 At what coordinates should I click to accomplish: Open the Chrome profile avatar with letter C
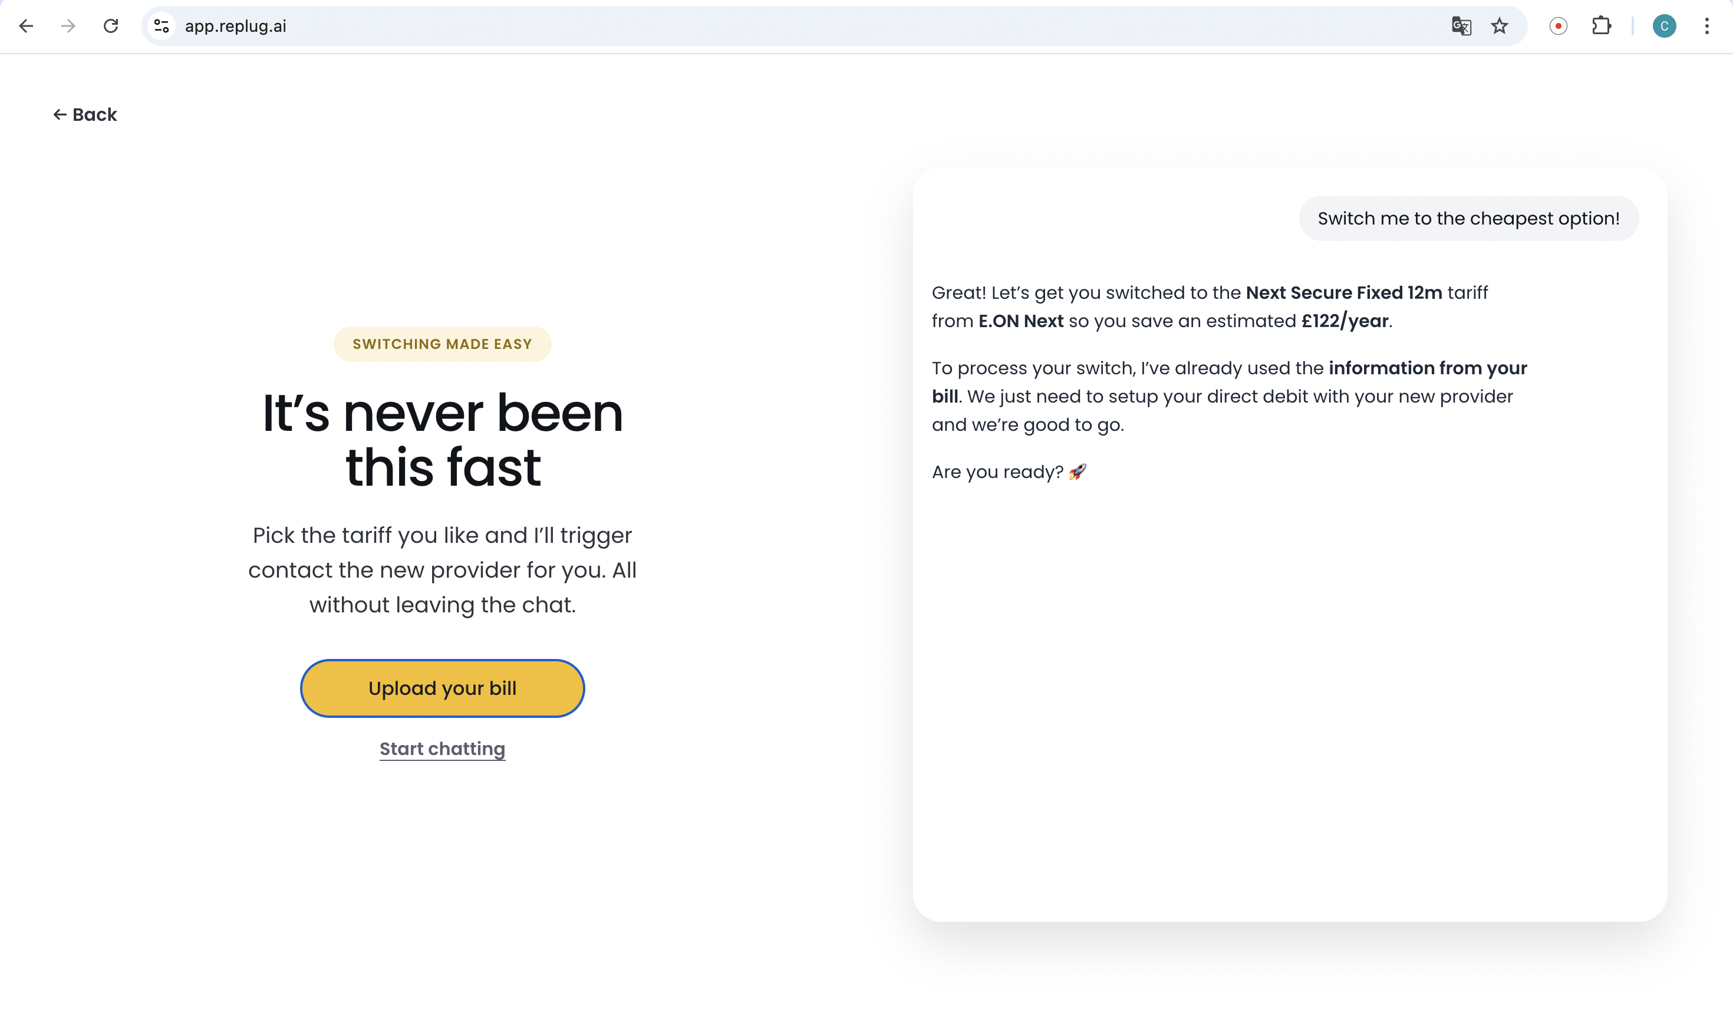coord(1665,26)
